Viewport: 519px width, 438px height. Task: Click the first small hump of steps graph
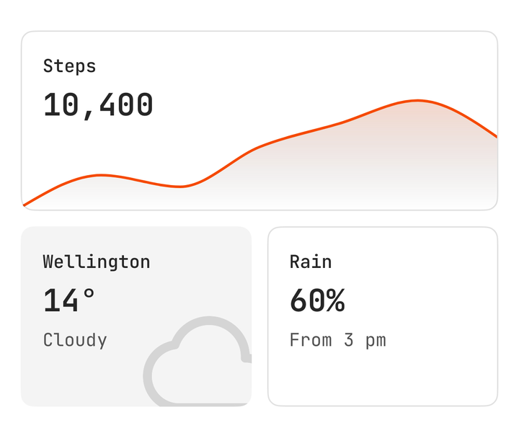pyautogui.click(x=101, y=175)
